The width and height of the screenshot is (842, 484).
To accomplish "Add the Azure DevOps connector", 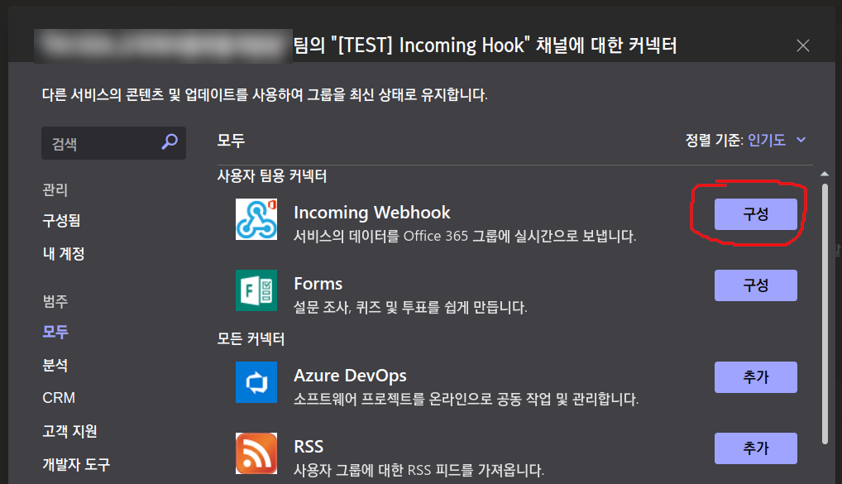I will (755, 377).
